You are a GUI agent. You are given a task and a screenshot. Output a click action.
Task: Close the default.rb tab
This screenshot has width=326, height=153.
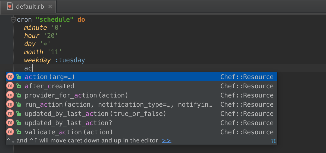(50, 6)
